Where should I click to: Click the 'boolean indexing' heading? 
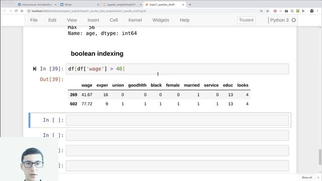click(97, 54)
